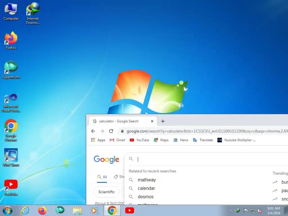288x216 pixels.
Task: Select the Win7 Simu desktop shortcut
Action: [11, 157]
